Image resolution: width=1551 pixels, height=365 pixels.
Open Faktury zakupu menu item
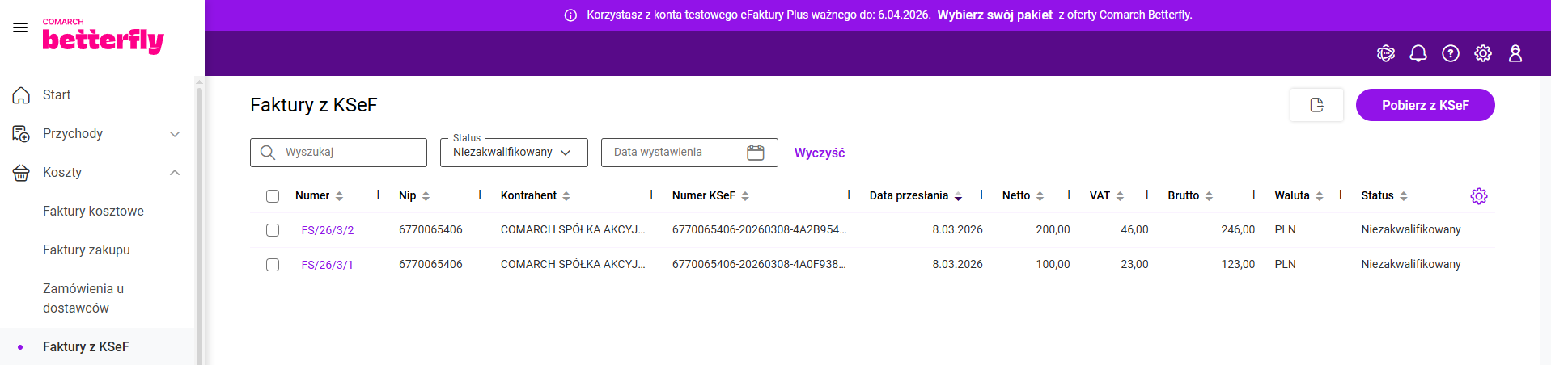pyautogui.click(x=87, y=250)
